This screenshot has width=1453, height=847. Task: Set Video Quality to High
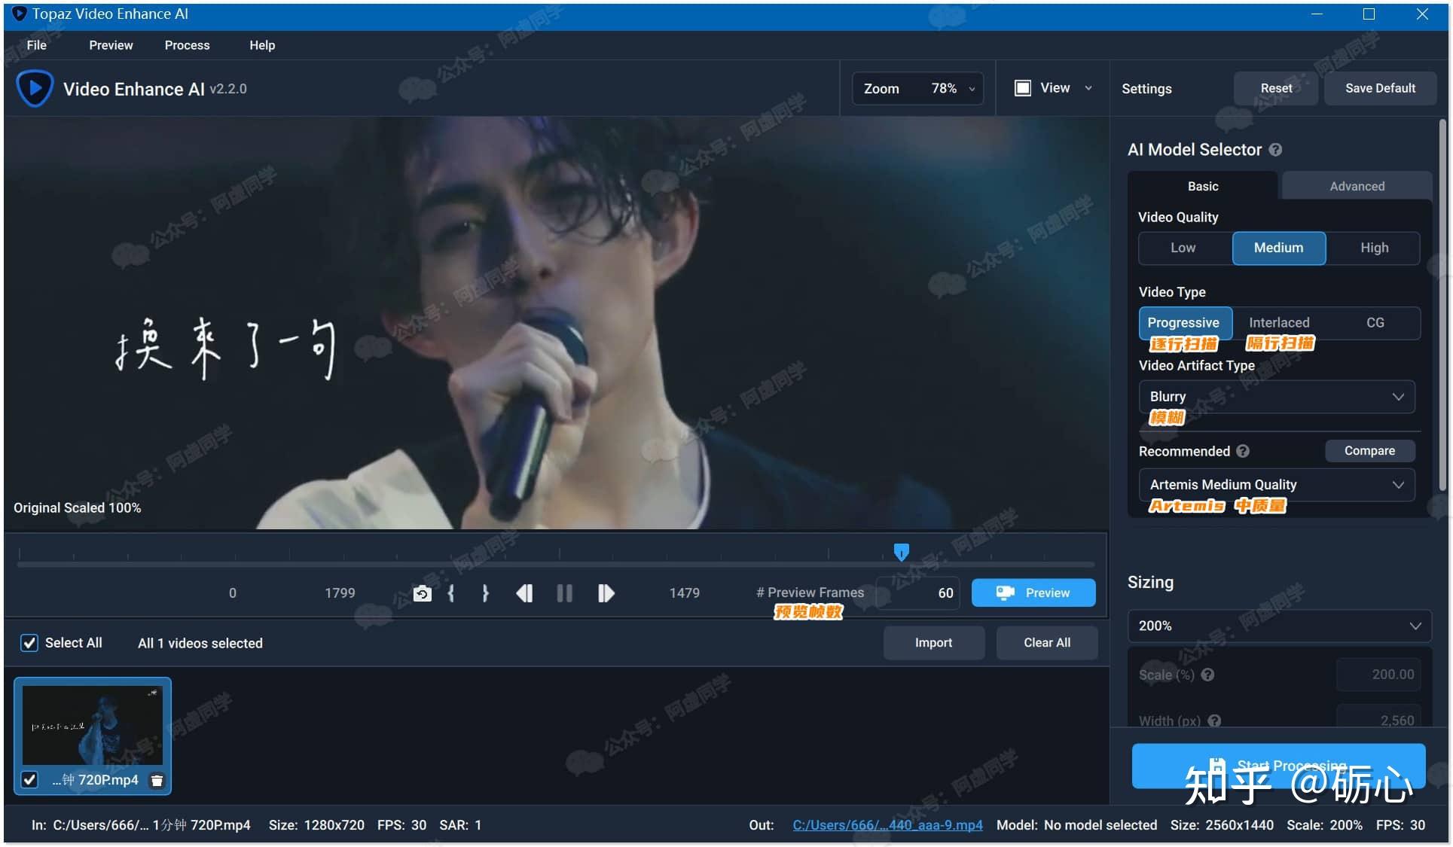(x=1374, y=248)
